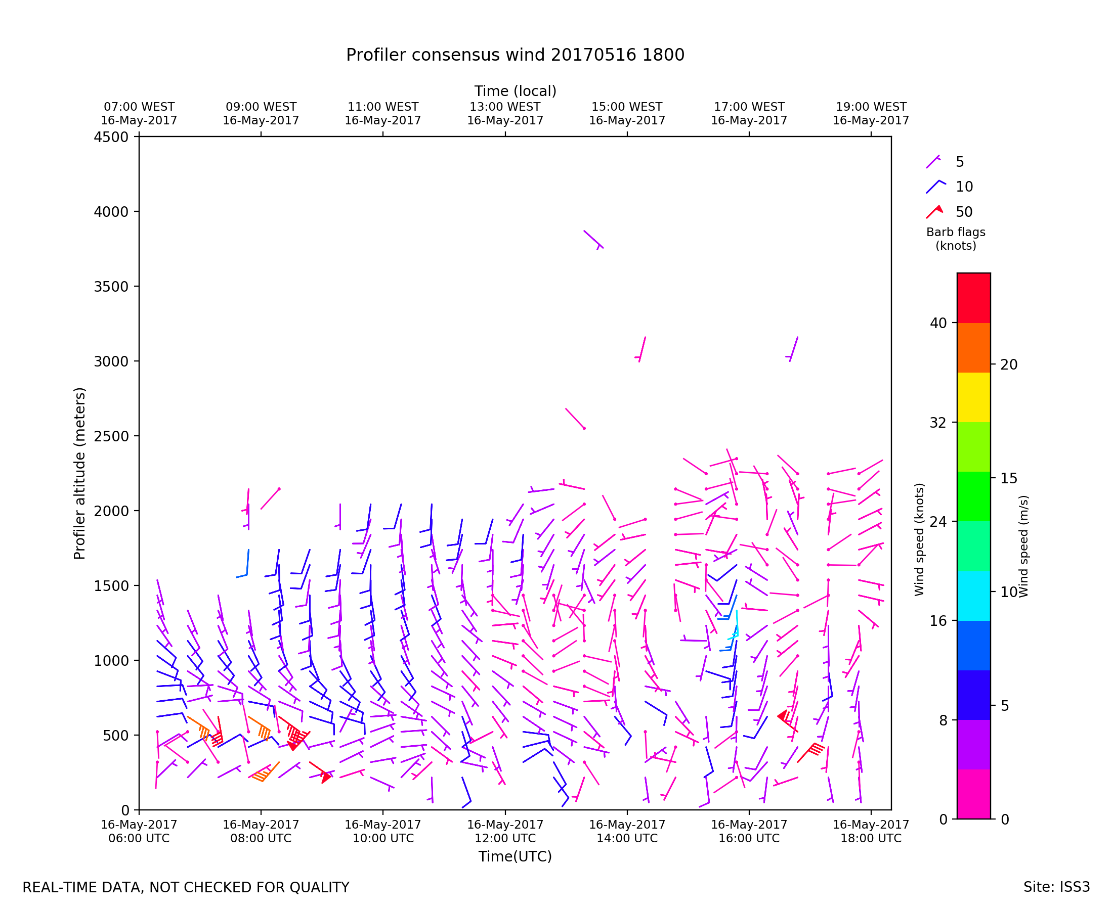Click the red segment of the colorbar
This screenshot has height=910, width=1113.
(x=973, y=298)
